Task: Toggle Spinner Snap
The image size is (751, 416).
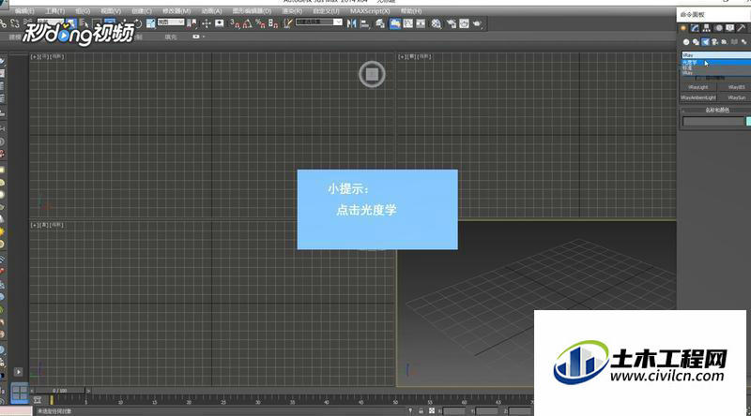Action: point(273,22)
